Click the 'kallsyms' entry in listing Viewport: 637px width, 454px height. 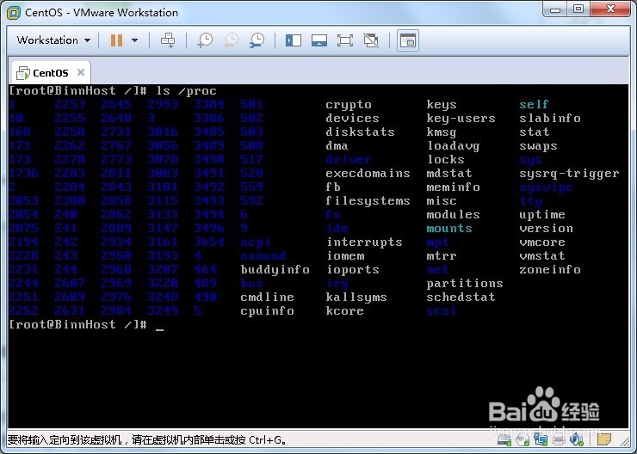356,297
